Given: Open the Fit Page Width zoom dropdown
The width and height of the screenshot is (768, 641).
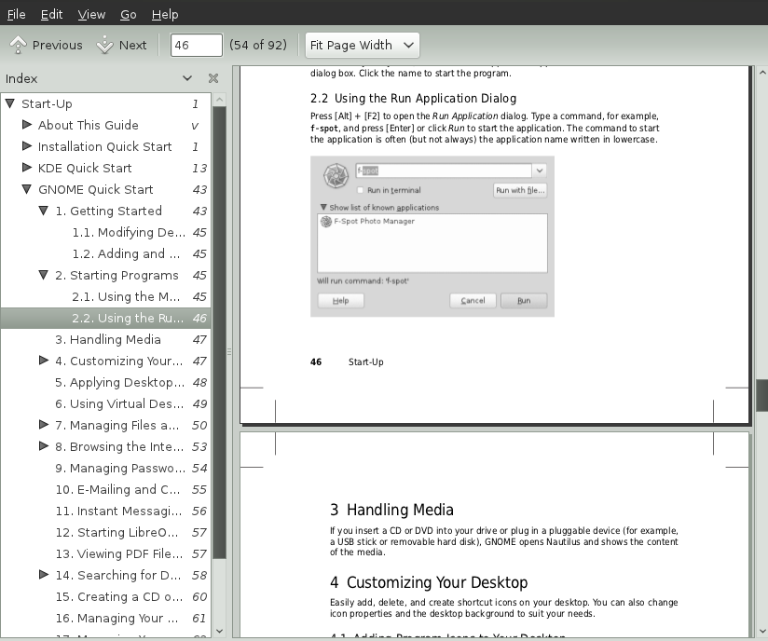Looking at the screenshot, I should (362, 45).
